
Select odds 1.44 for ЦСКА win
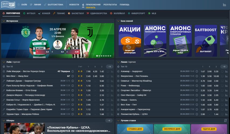pyautogui.click(x=216, y=114)
